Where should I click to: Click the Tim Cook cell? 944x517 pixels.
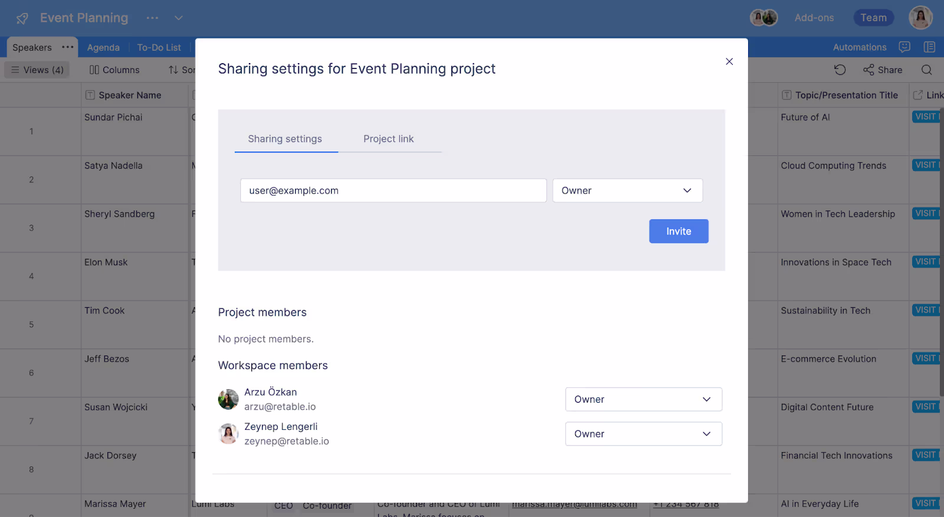(135, 325)
